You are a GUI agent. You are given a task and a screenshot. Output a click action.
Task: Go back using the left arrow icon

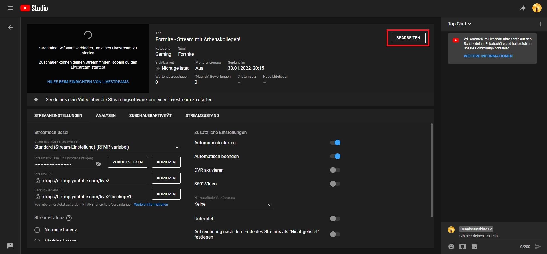[x=10, y=27]
